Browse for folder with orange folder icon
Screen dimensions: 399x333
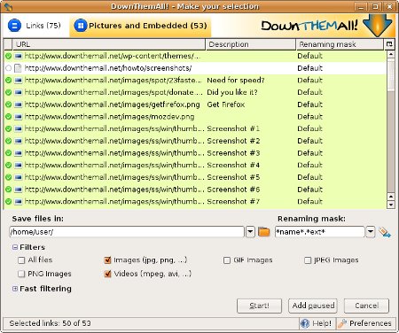click(264, 232)
